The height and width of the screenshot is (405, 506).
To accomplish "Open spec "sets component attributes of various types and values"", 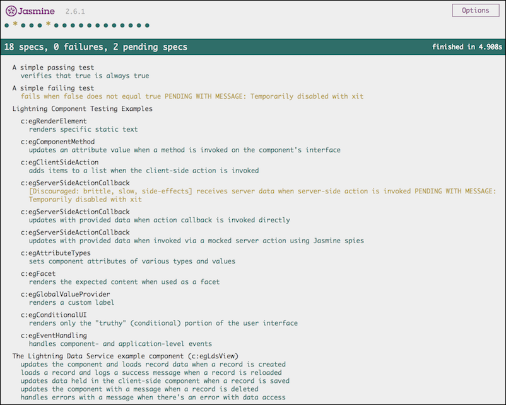I will pos(132,261).
